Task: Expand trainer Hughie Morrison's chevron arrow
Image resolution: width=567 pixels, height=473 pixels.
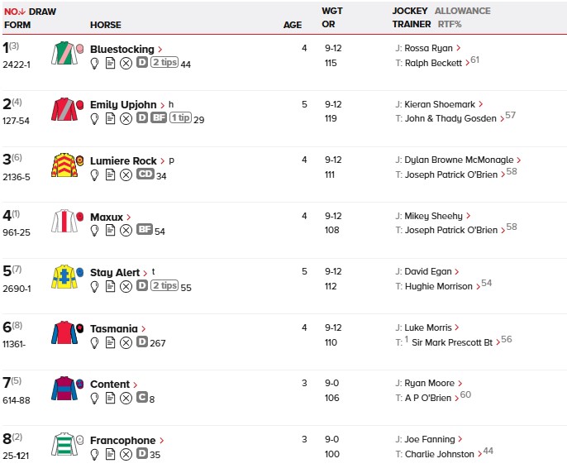Action: (x=477, y=286)
